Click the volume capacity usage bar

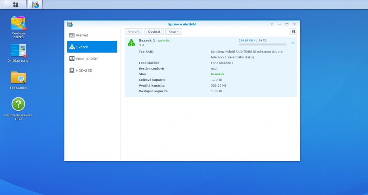[x=262, y=44]
